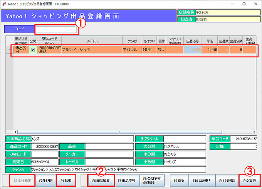Click the ジャンル field with category path
Viewport: 262px width, 189px height.
118,169
